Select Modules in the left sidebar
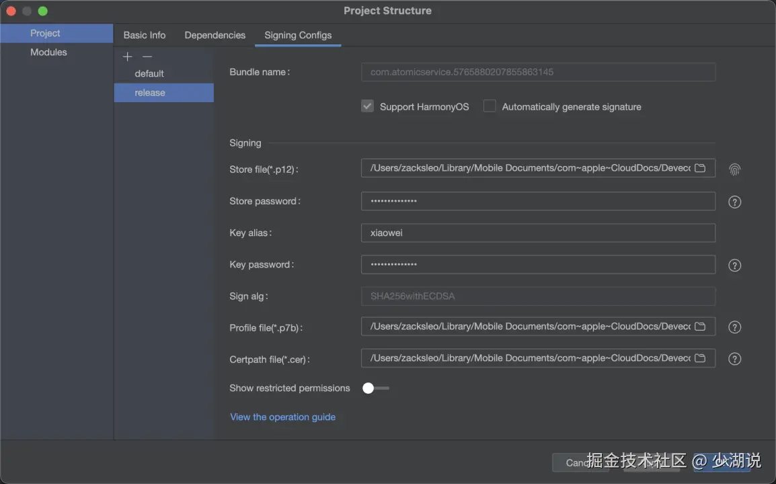The width and height of the screenshot is (776, 484). click(48, 52)
